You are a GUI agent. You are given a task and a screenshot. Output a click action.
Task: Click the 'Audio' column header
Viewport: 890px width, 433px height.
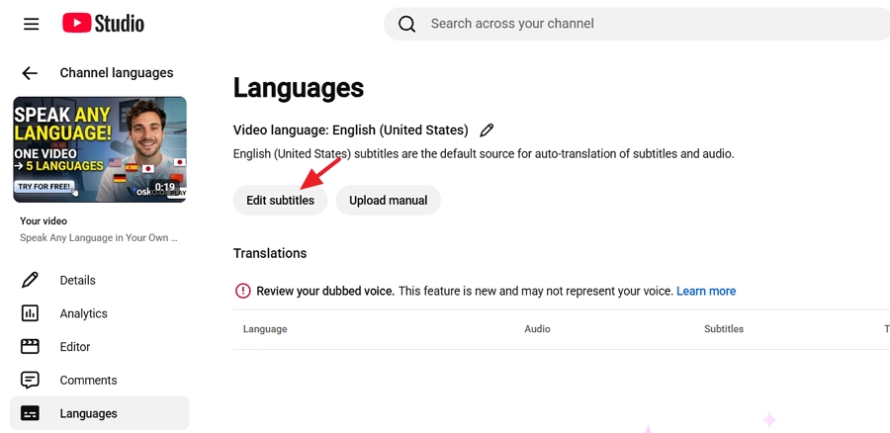coord(537,329)
